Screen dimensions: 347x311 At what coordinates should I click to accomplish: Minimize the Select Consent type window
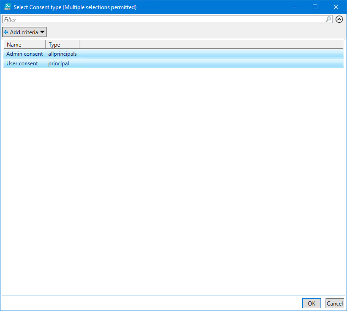click(294, 7)
